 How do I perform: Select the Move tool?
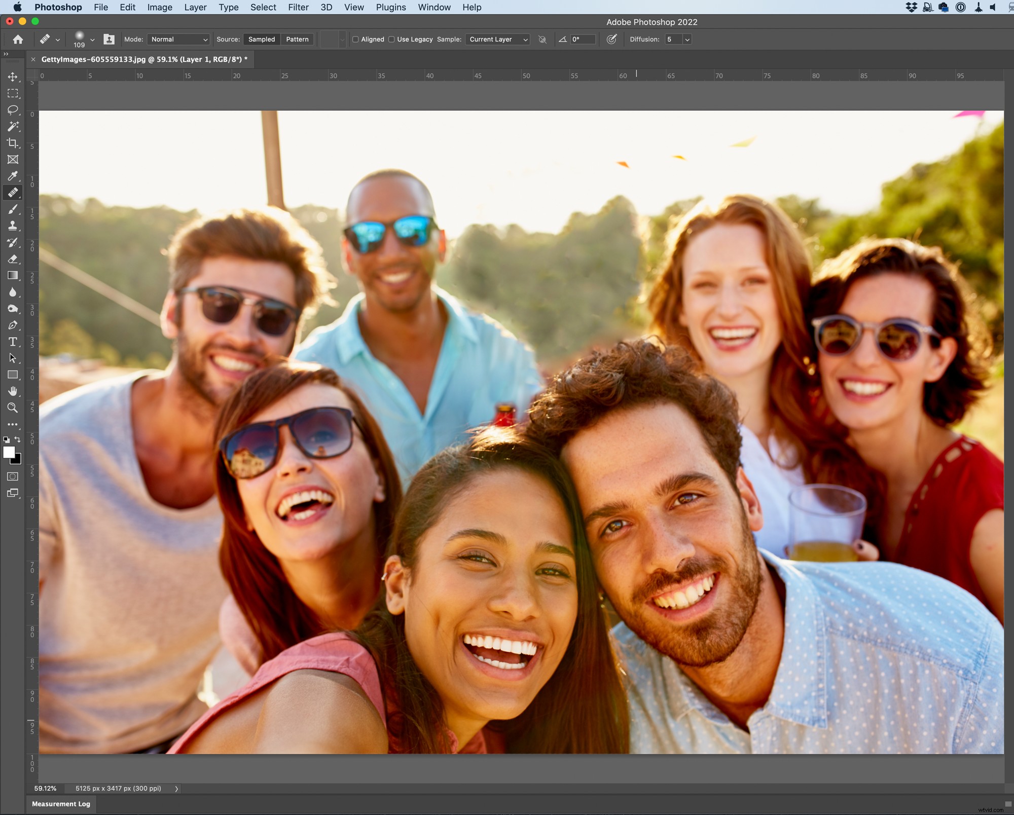[13, 77]
